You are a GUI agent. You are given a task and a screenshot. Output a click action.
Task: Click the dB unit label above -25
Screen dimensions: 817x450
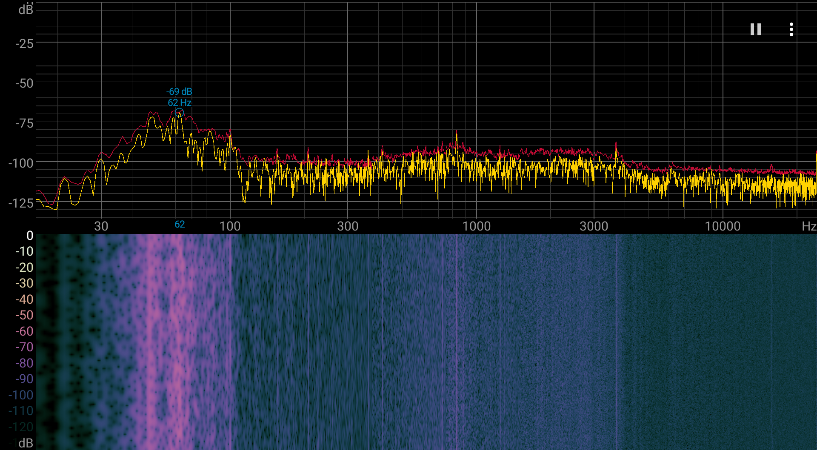tap(26, 9)
